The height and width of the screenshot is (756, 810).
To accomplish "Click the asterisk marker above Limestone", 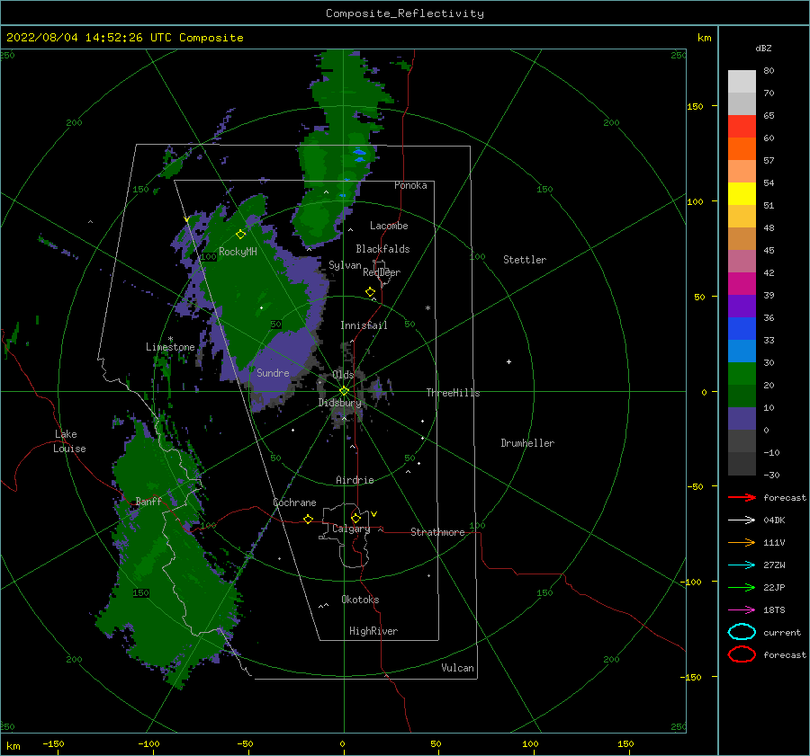I will (x=170, y=339).
